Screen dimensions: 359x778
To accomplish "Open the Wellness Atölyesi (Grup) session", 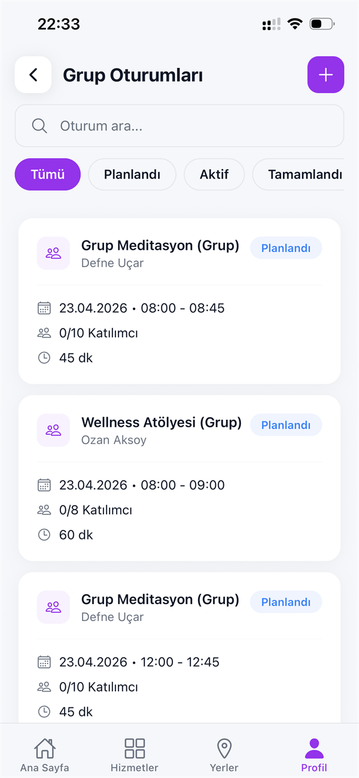I will pos(180,478).
